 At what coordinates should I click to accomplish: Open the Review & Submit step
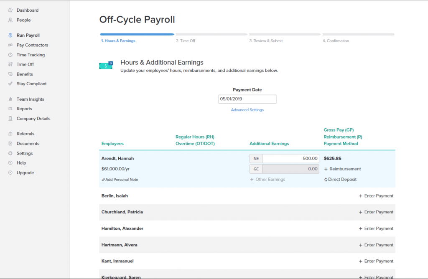[267, 41]
